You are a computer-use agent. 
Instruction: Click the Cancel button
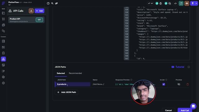(x=168, y=110)
